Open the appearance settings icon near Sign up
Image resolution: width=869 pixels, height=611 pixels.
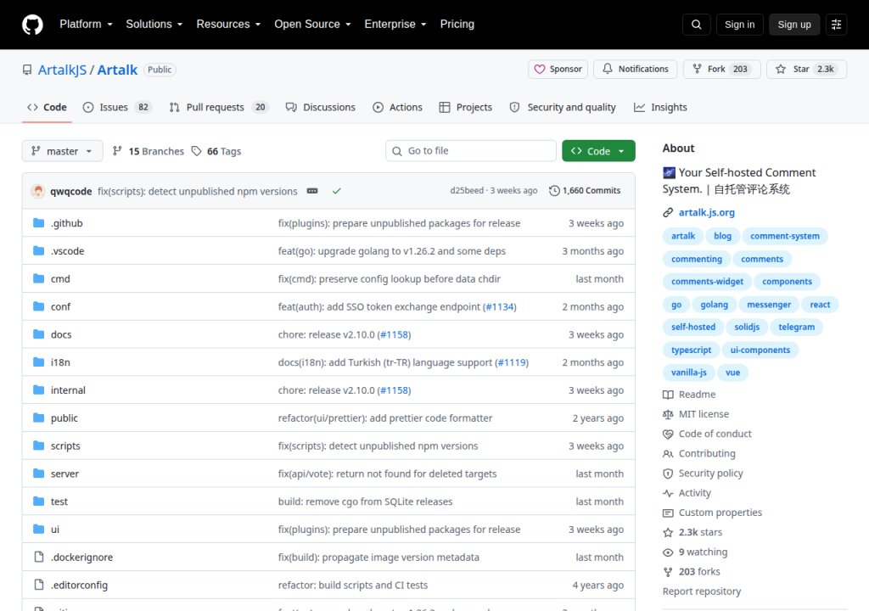tap(836, 25)
